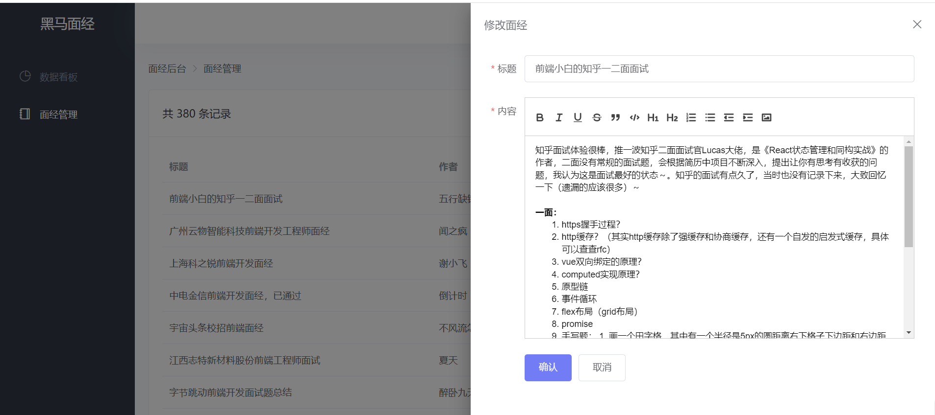Close the 修改面经 drawer panel

917,24
